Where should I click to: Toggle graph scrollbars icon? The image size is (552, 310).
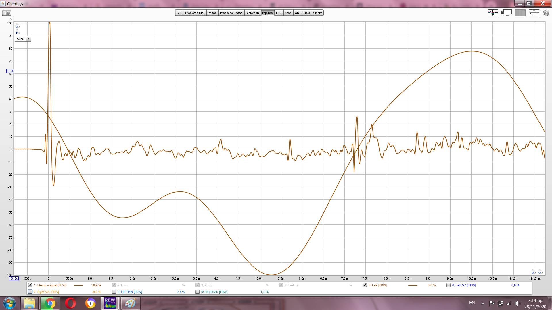(x=506, y=13)
